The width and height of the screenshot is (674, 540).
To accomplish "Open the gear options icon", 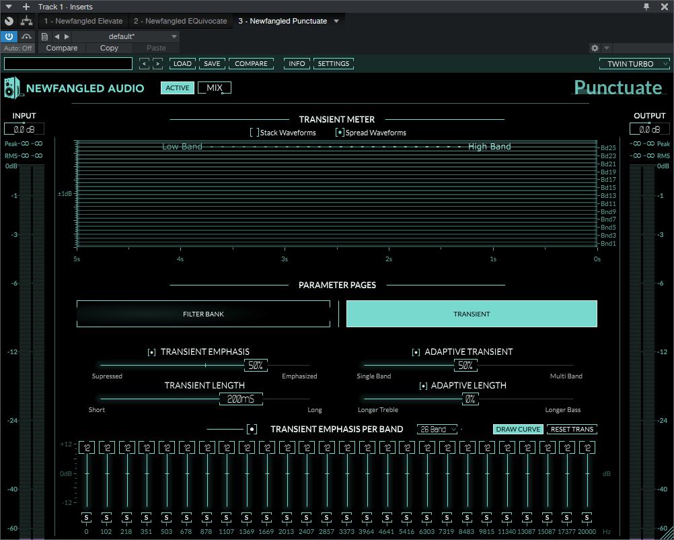I will (x=595, y=48).
